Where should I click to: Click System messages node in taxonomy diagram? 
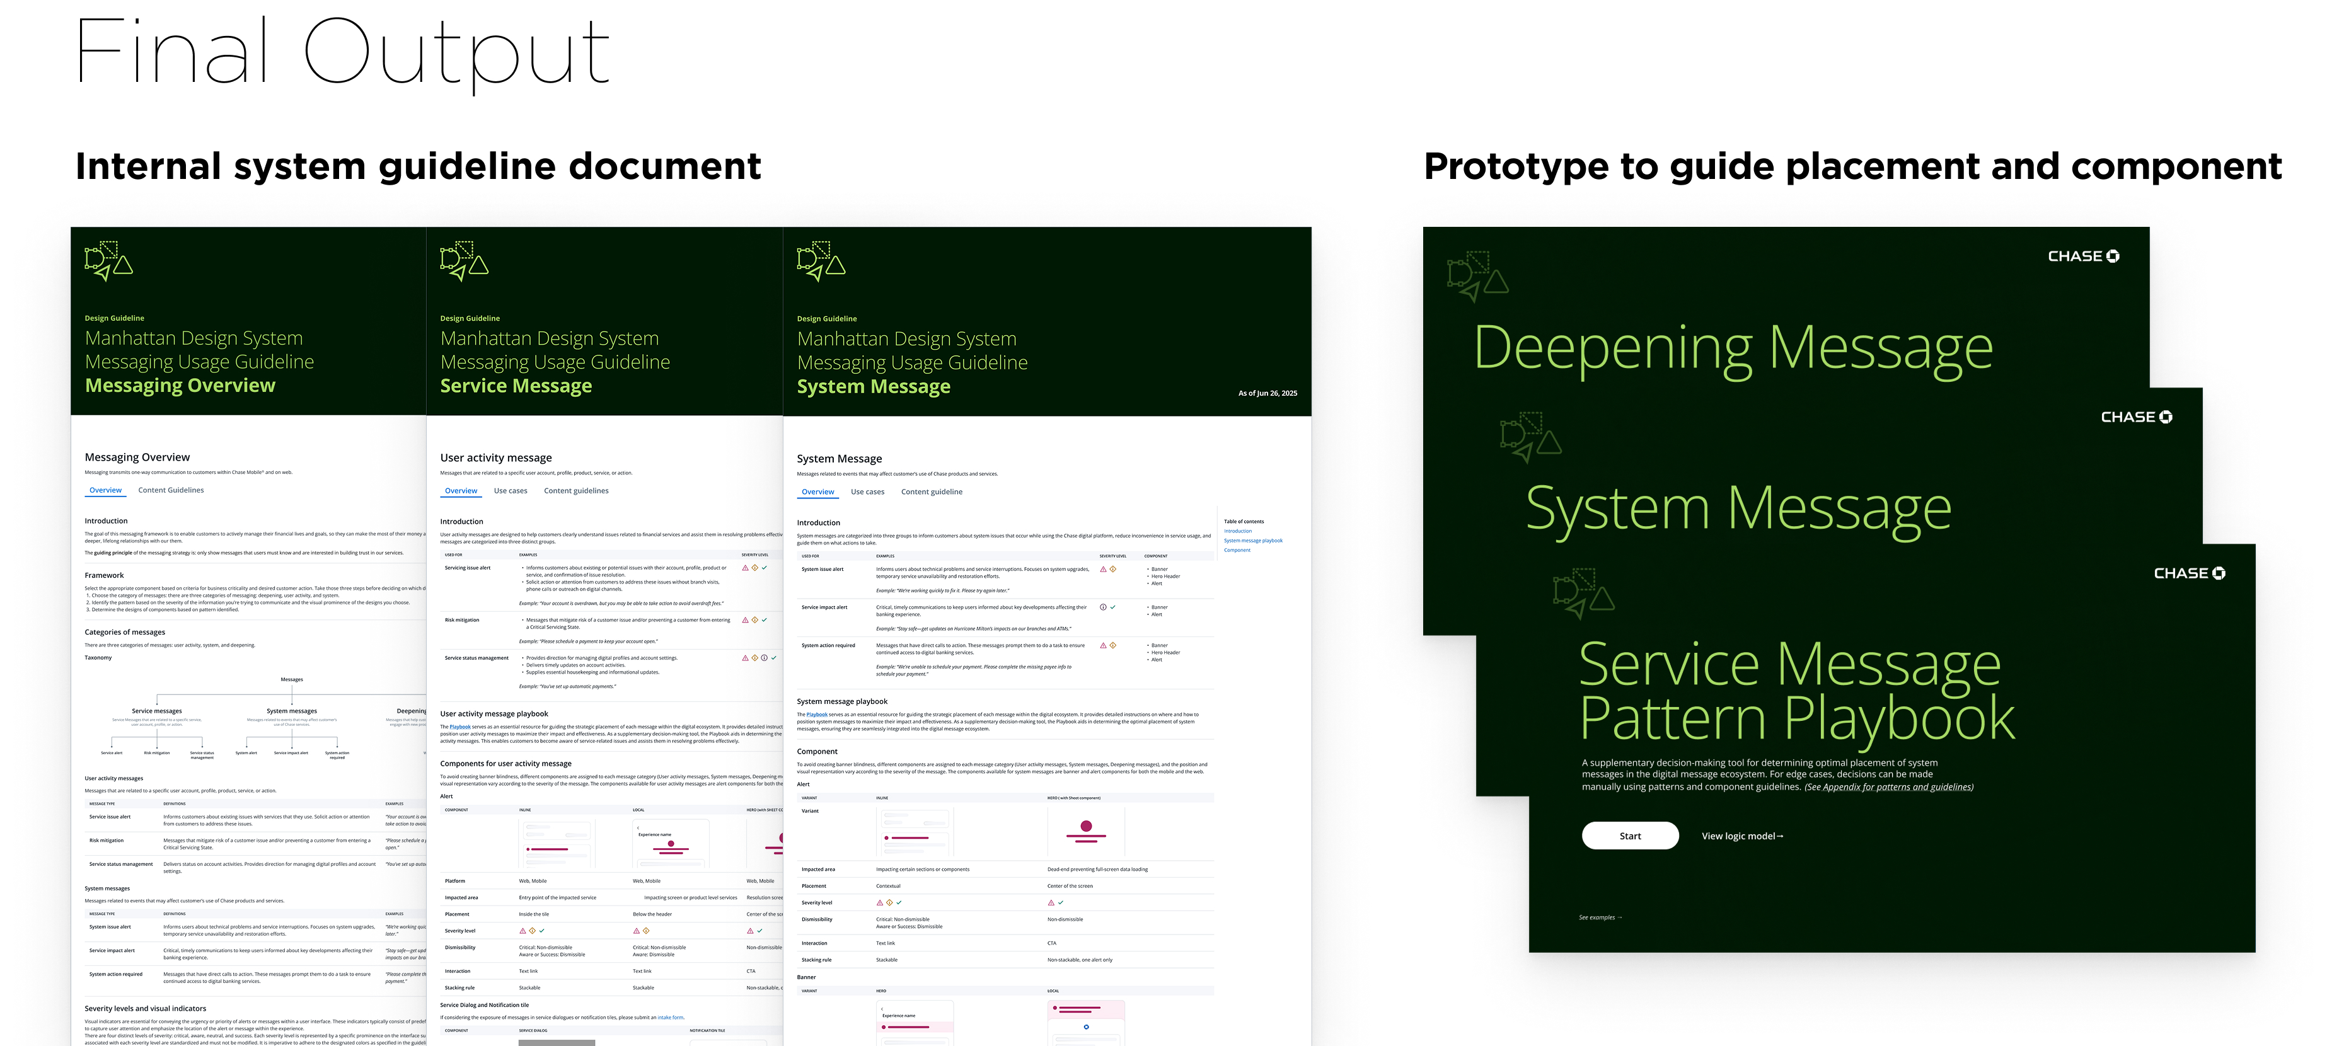[x=292, y=711]
